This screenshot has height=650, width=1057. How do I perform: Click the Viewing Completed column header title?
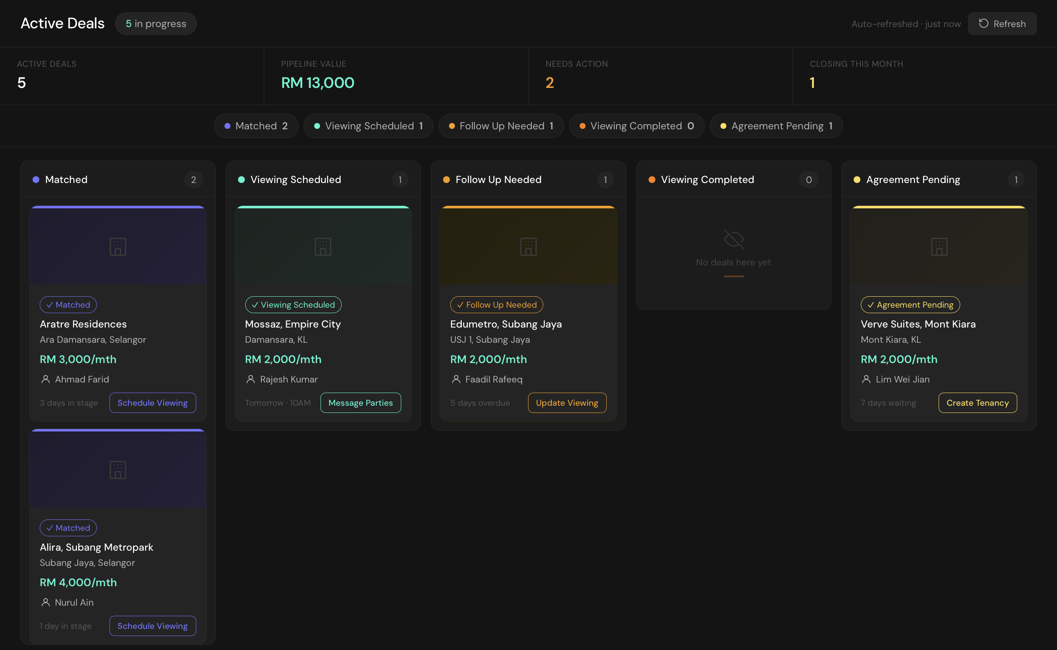(707, 180)
